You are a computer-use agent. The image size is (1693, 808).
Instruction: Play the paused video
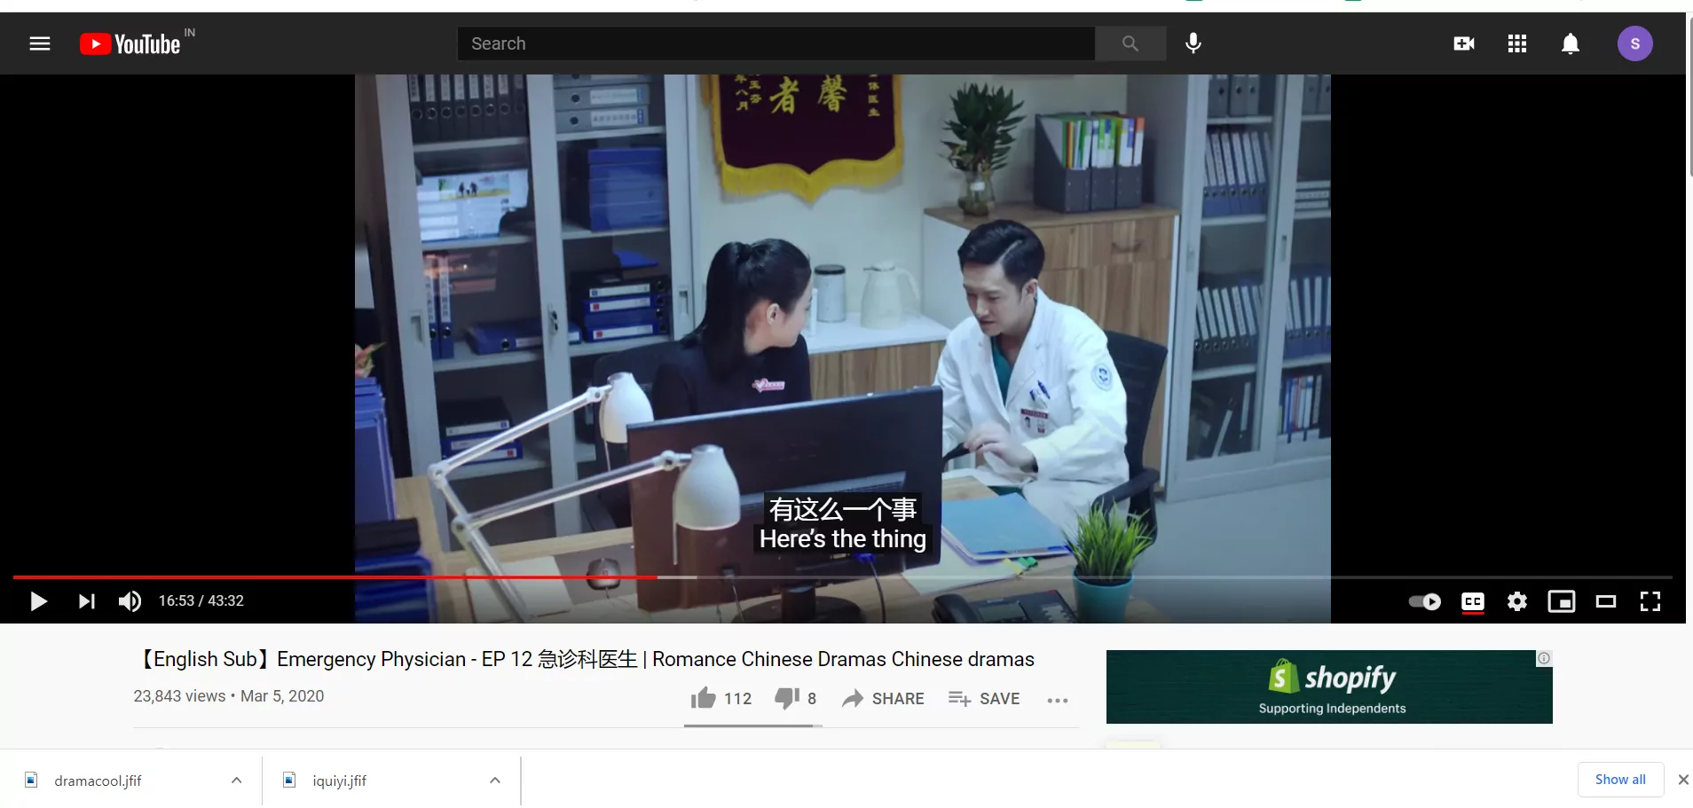tap(38, 601)
